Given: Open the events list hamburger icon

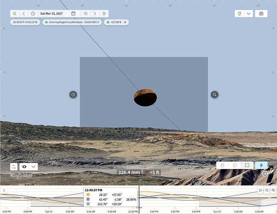Looking at the screenshot, I should point(85,14).
